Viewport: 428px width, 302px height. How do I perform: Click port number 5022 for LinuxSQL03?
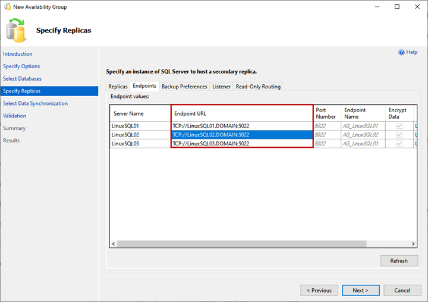[327, 144]
